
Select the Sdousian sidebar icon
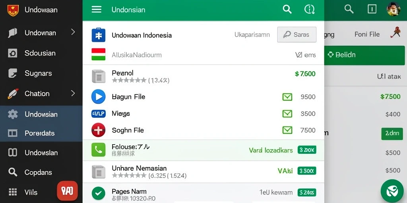click(12, 54)
